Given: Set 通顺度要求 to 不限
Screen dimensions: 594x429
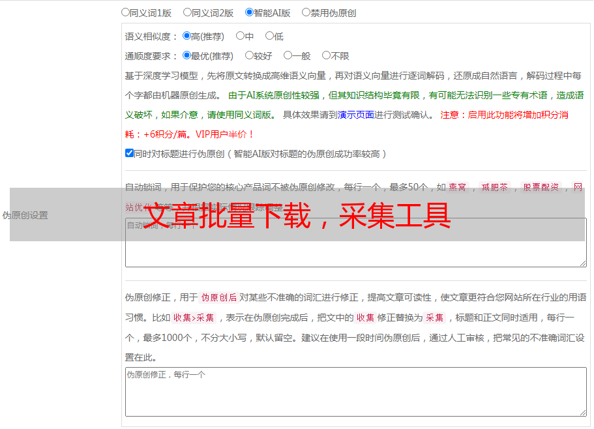Looking at the screenshot, I should (326, 55).
